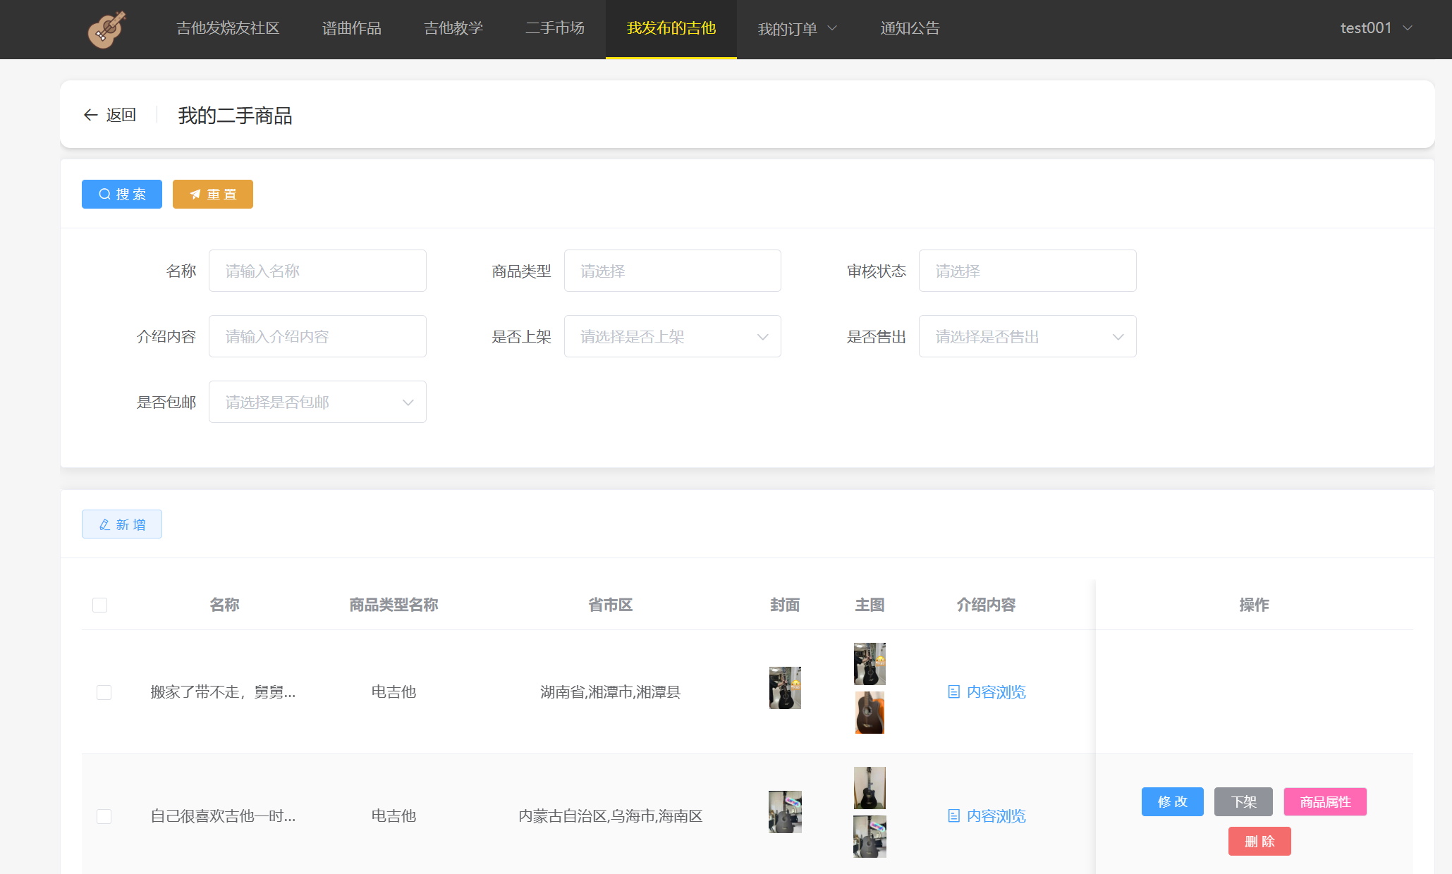Click the search magnifier button

tap(121, 194)
